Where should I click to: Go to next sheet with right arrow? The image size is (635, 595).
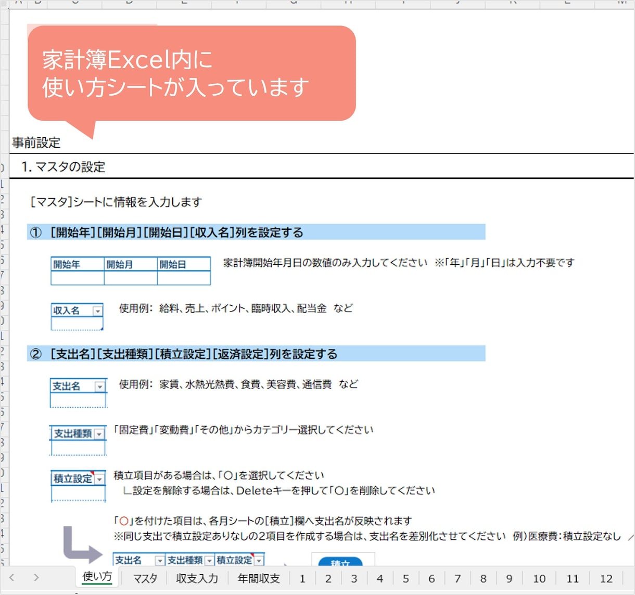point(36,577)
